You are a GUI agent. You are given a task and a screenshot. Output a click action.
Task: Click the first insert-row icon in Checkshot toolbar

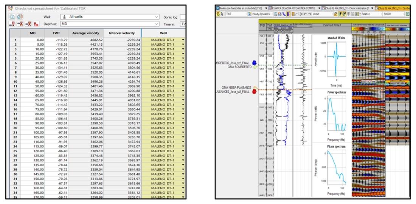(x=12, y=24)
